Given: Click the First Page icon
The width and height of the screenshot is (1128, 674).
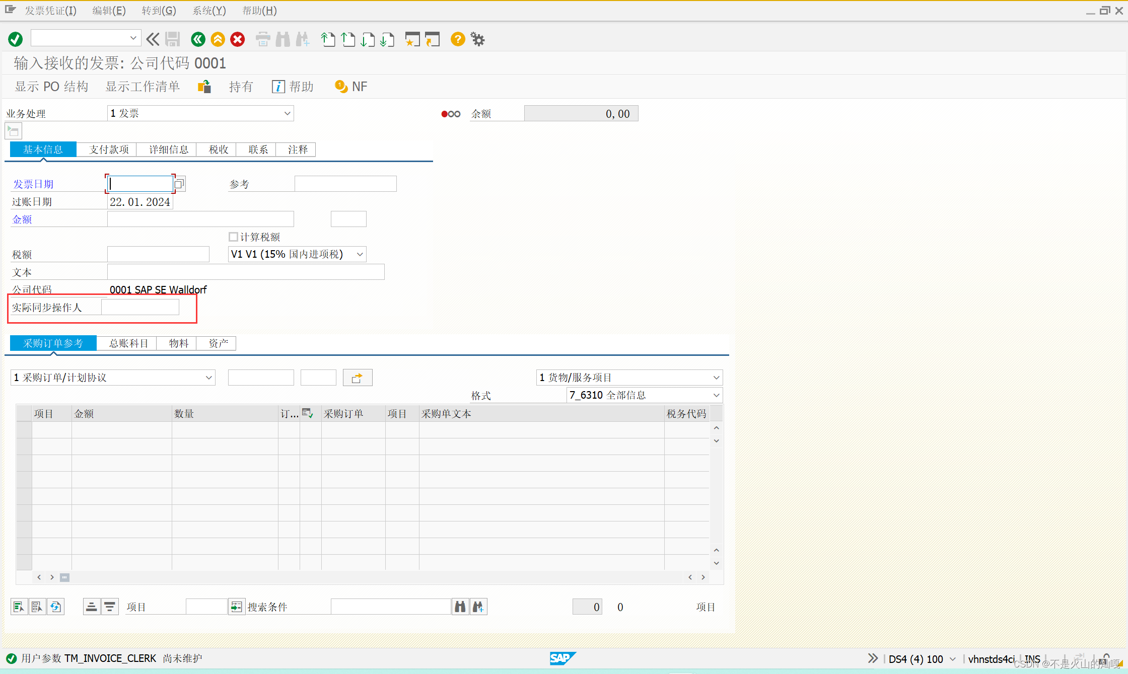Looking at the screenshot, I should click(x=328, y=39).
